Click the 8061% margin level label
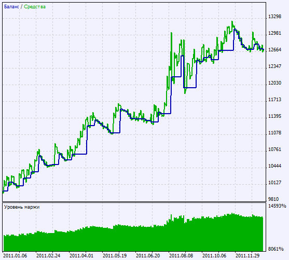This screenshot has height=260, width=289. click(276, 249)
